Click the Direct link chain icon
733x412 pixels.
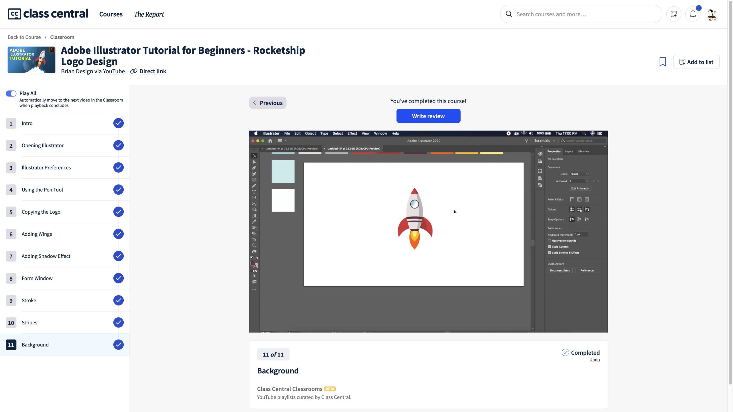(x=134, y=71)
